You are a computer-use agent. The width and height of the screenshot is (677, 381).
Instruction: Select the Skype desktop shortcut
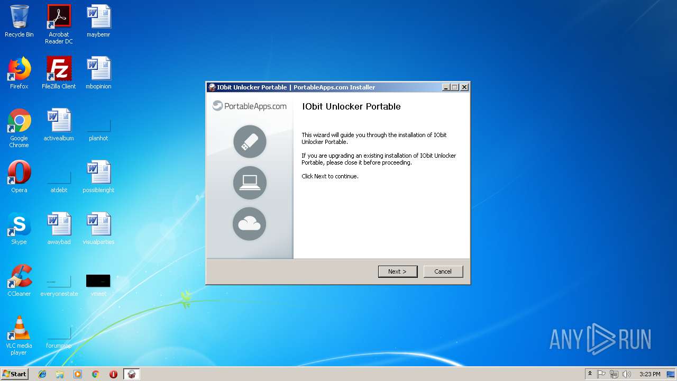coord(19,229)
